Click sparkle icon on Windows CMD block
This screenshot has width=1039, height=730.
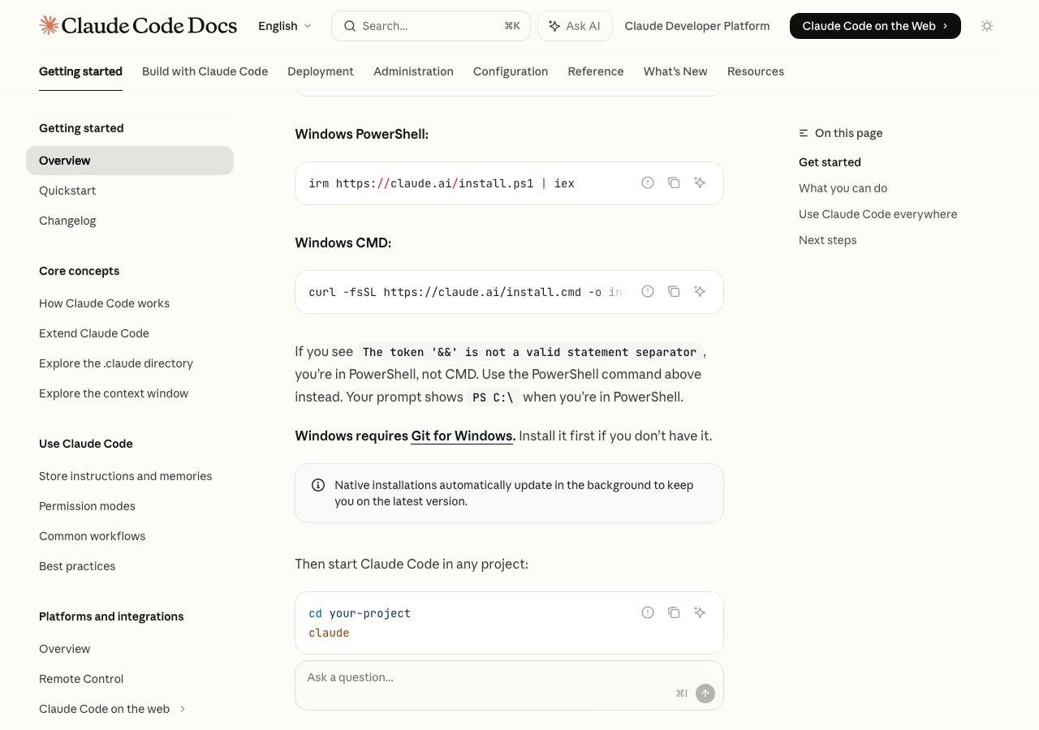(x=700, y=291)
